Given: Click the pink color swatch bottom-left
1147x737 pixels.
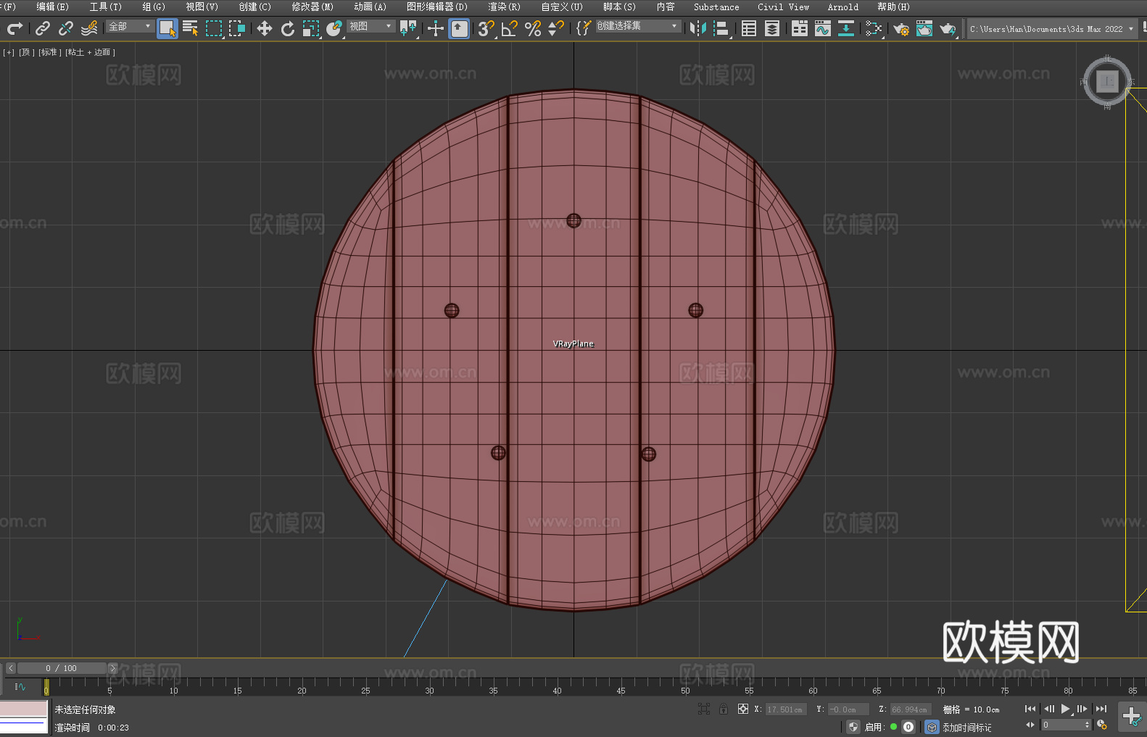Looking at the screenshot, I should click(24, 708).
